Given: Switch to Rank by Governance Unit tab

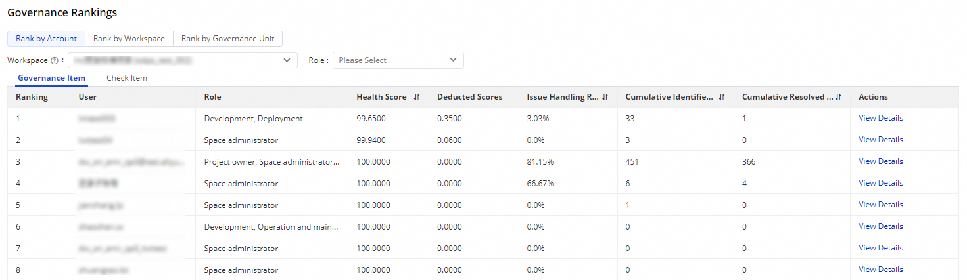Looking at the screenshot, I should point(228,39).
